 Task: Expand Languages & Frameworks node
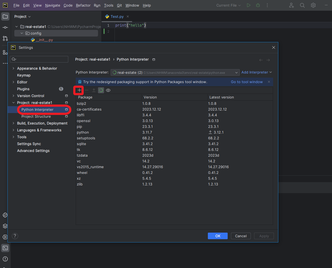[x=13, y=130]
